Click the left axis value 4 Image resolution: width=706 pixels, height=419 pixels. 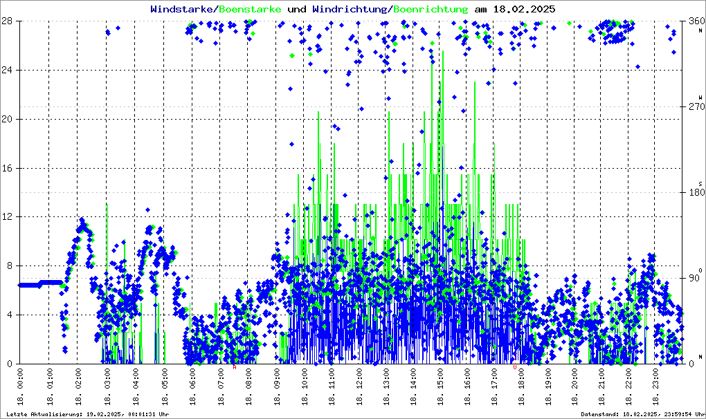8,315
